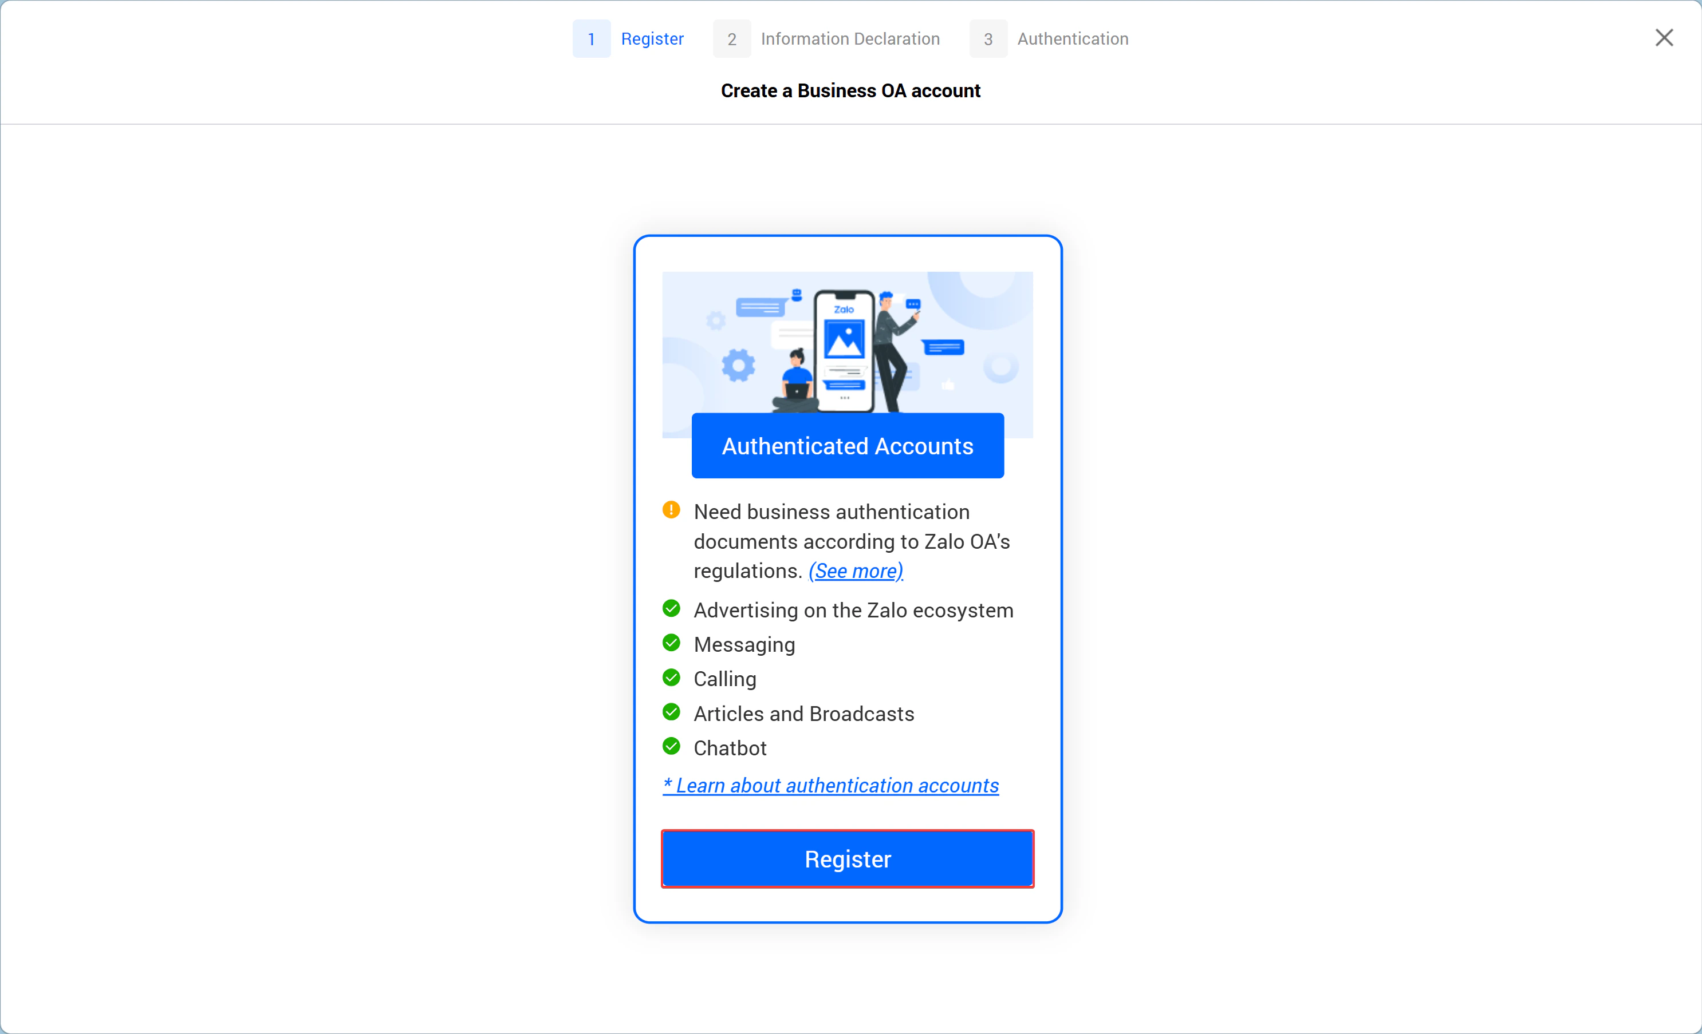Click green checkmark beside Messaging

(x=671, y=643)
